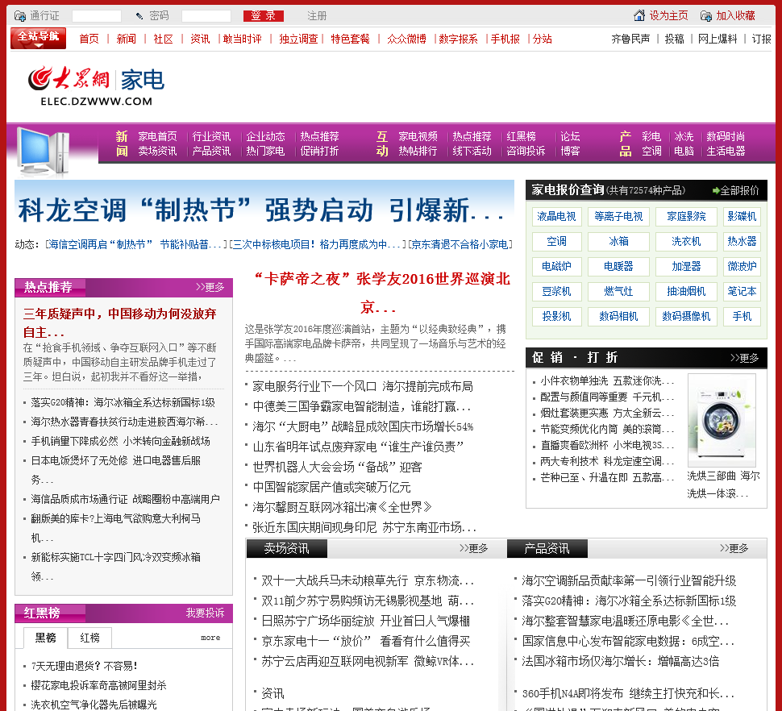Open 众众微博 in the top navigation
Screen dimensions: 782x711
[406, 39]
